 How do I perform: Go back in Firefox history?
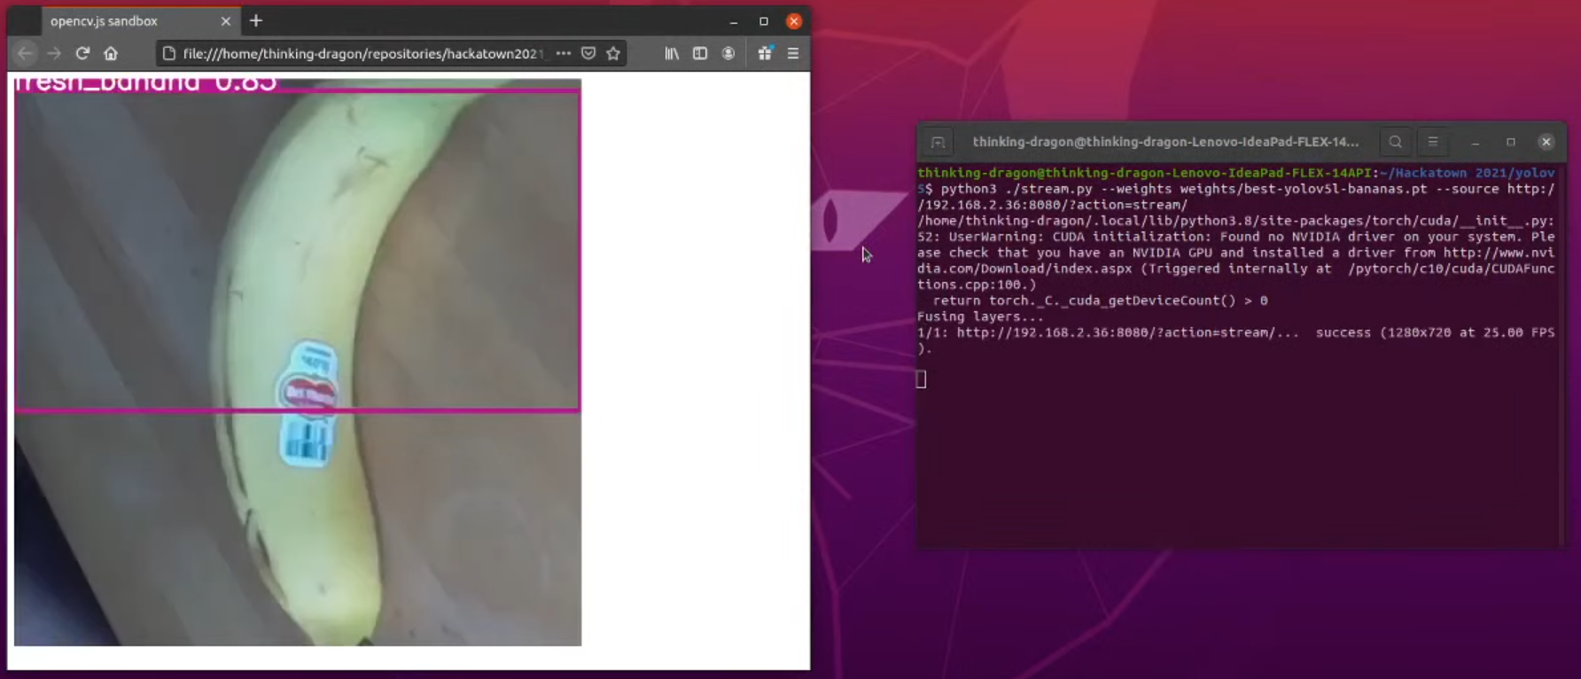point(25,53)
